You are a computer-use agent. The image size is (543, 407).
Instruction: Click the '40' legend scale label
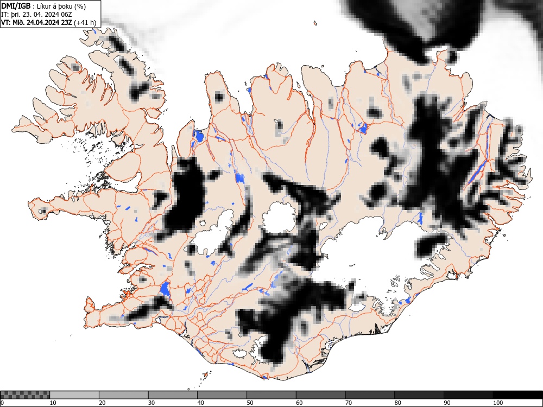pyautogui.click(x=200, y=403)
